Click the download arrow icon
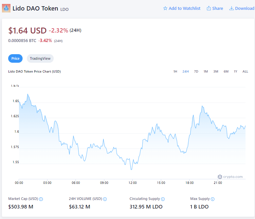The width and height of the screenshot is (255, 219). (231, 8)
